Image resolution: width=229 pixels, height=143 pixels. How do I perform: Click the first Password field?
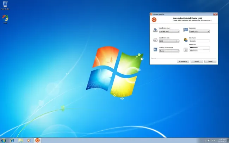pos(199,48)
